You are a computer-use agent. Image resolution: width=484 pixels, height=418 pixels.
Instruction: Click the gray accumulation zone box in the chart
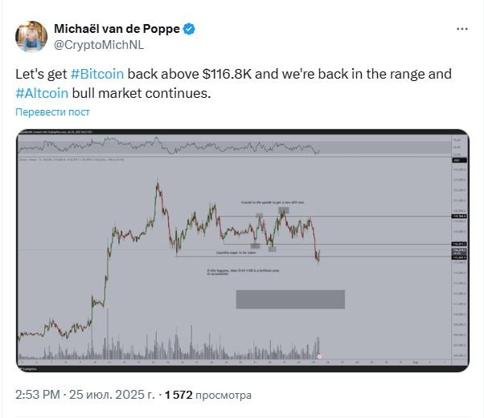289,298
